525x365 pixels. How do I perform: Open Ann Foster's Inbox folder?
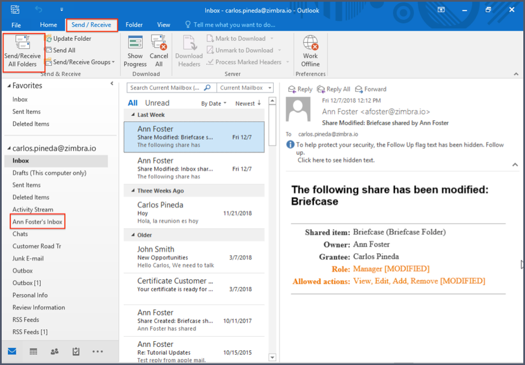[x=37, y=222]
